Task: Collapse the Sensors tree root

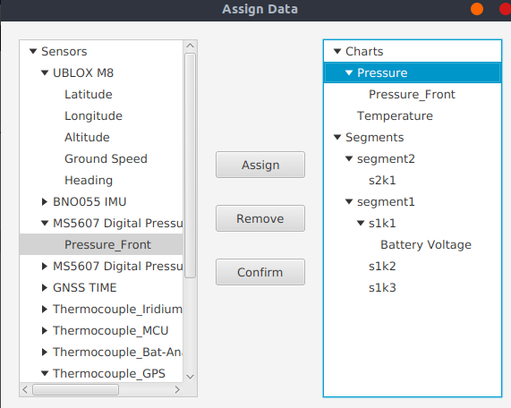Action: [x=33, y=52]
